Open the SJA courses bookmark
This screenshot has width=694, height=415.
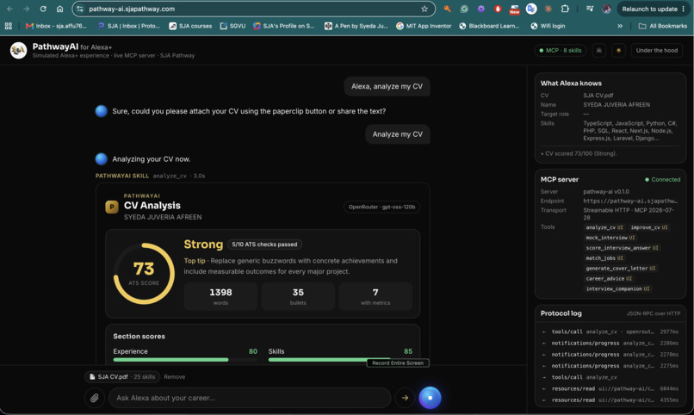click(x=190, y=26)
